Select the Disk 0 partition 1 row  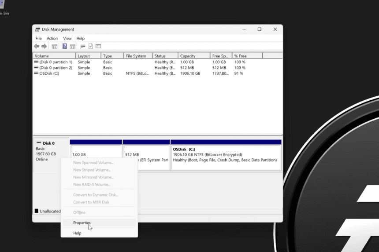click(x=56, y=62)
